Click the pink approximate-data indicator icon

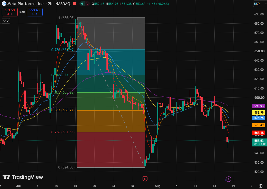[x=87, y=4]
